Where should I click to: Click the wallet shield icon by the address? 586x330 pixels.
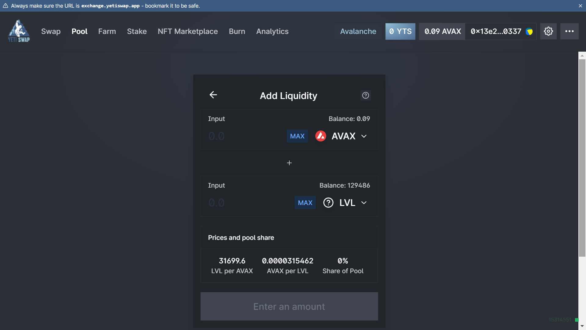529,31
